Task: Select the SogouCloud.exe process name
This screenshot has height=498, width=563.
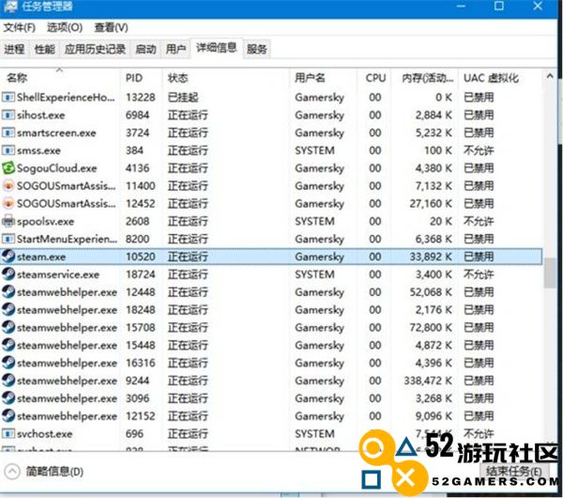Action: (56, 168)
